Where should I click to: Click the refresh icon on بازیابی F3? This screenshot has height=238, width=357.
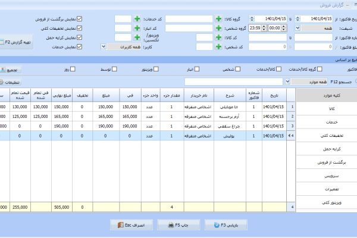(x=217, y=225)
